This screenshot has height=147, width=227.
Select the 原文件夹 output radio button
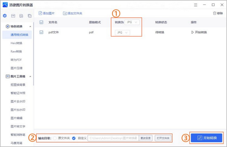tap(55, 138)
